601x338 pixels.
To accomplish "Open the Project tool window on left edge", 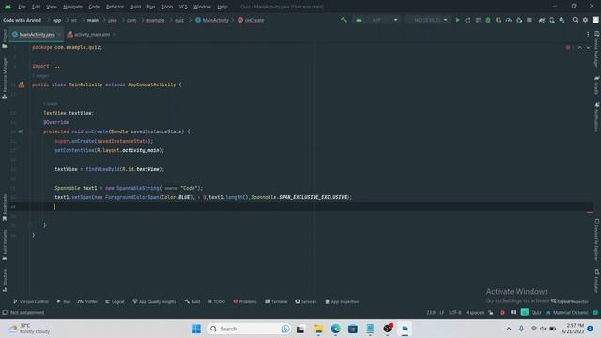I will pyautogui.click(x=5, y=38).
